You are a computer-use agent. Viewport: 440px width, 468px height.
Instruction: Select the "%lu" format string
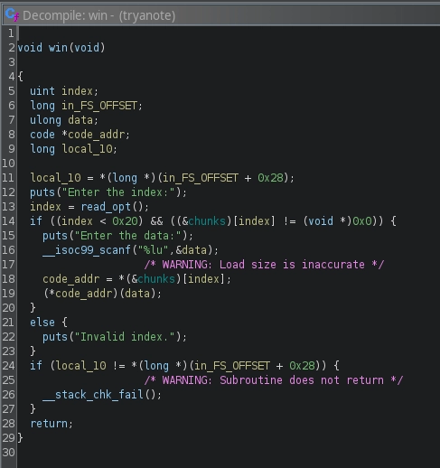pyautogui.click(x=153, y=250)
